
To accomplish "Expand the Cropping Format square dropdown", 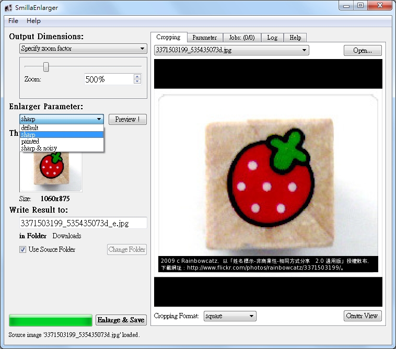I will click(x=230, y=316).
